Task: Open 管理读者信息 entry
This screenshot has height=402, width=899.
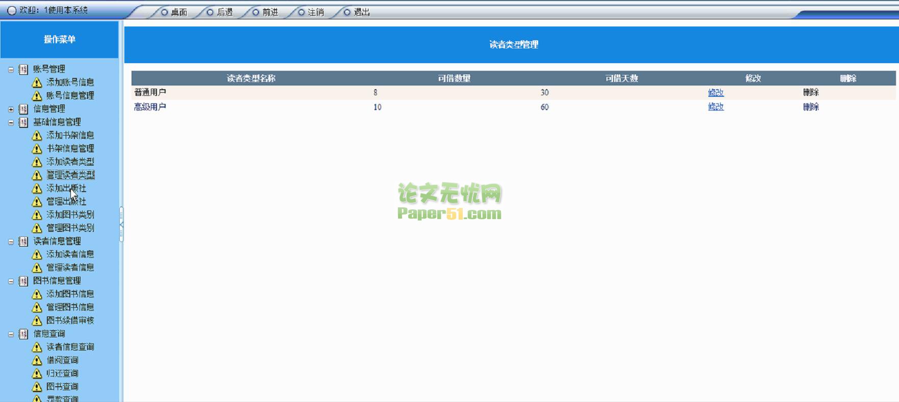Action: (x=70, y=267)
